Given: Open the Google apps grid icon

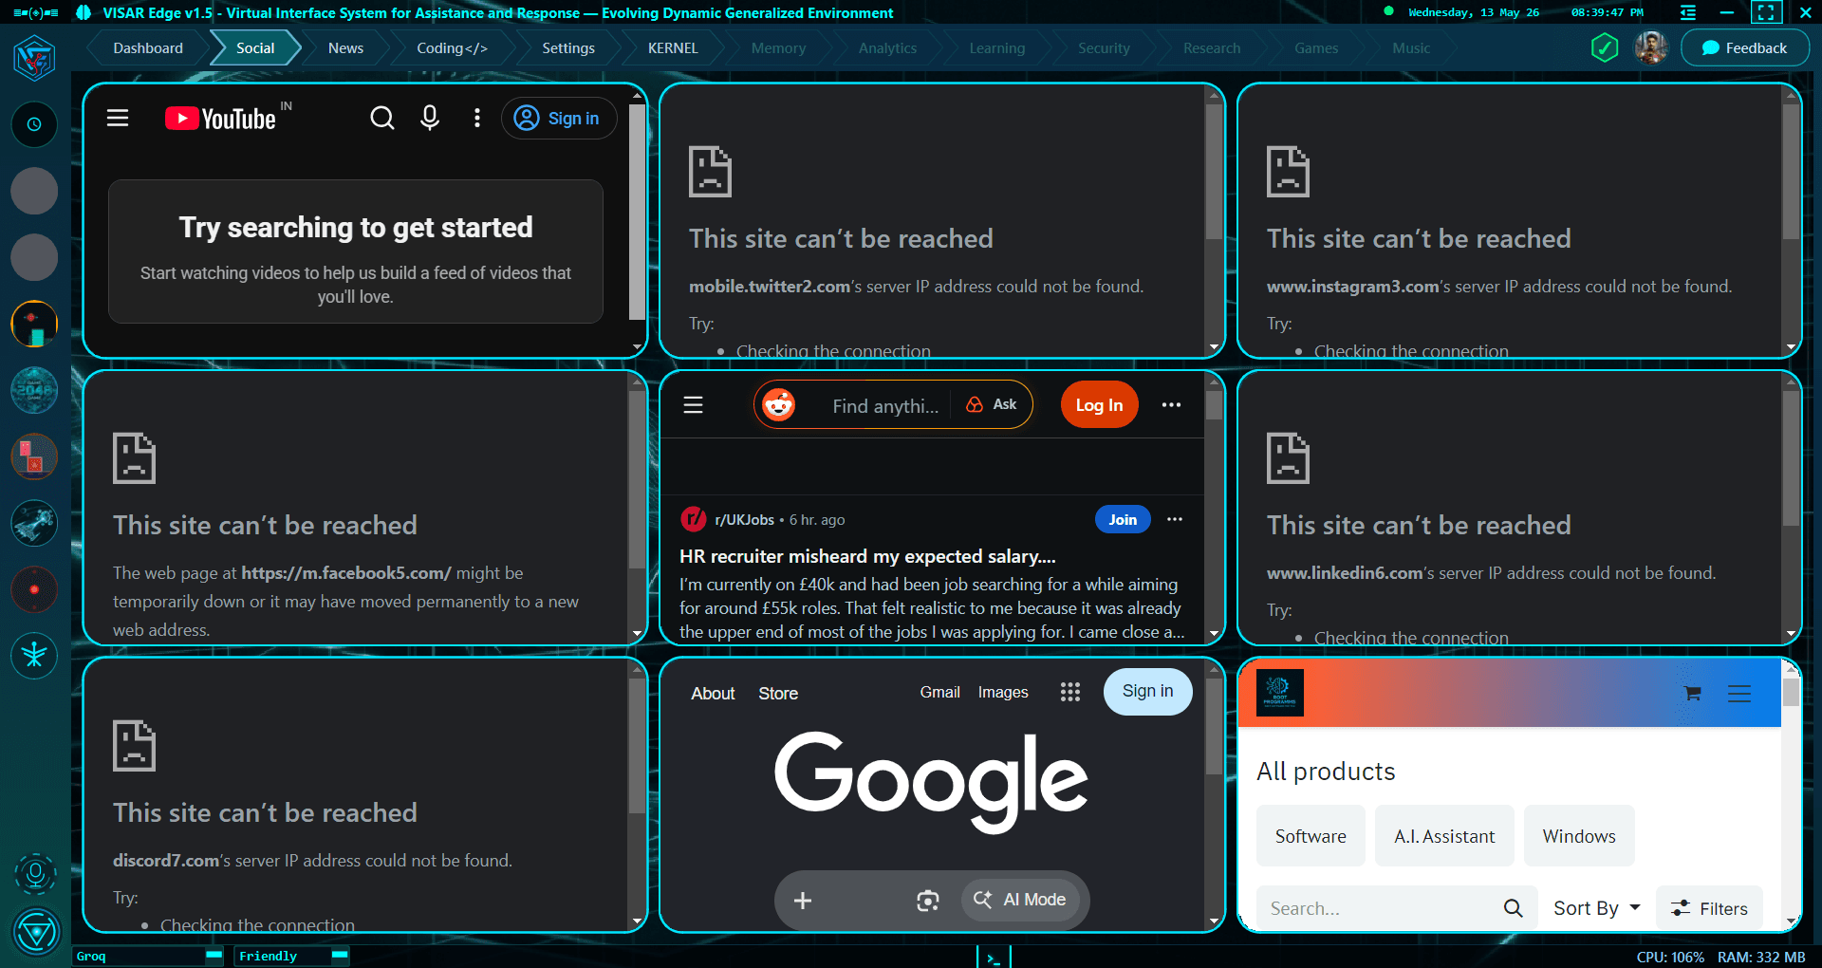Looking at the screenshot, I should [1070, 692].
